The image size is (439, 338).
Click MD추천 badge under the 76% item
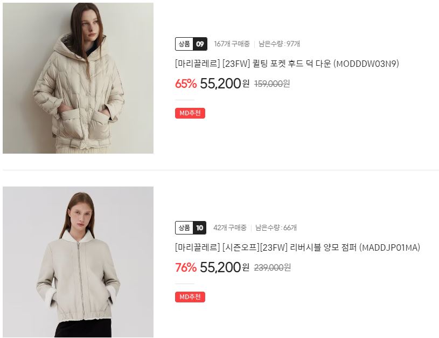tap(190, 297)
